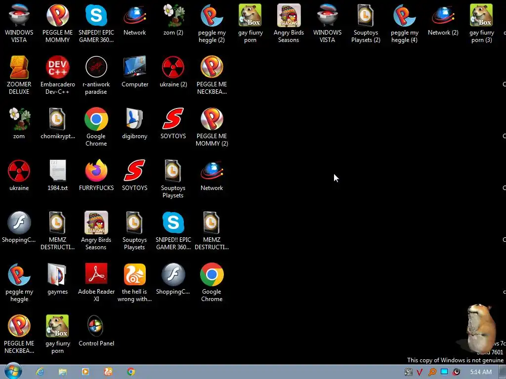Launch ZOOMER DELUXE game icon
Viewport: 506px width, 379px height.
[19, 75]
